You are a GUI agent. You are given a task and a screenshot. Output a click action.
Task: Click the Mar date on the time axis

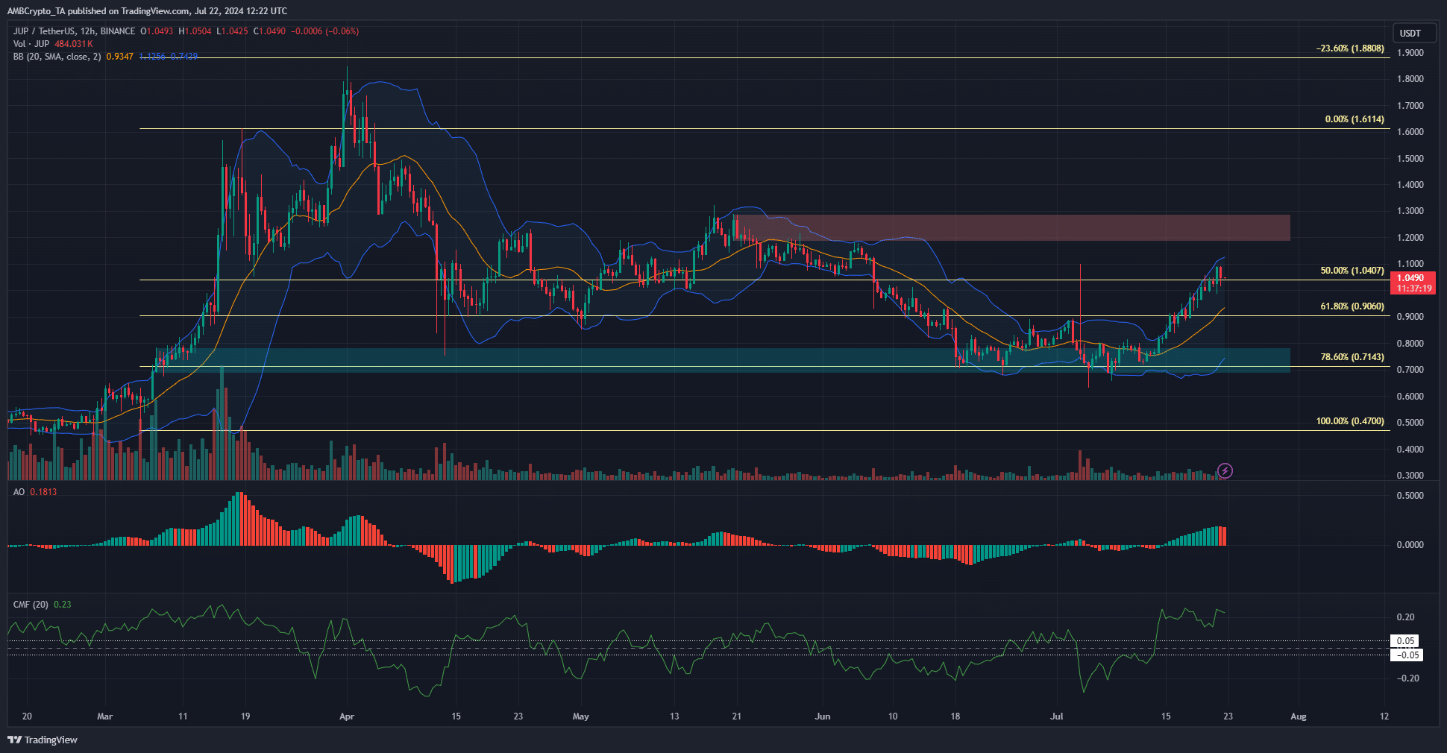coord(105,716)
